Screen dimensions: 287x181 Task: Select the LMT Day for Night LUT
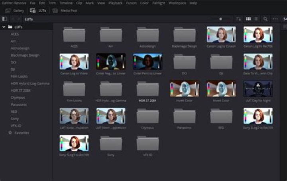pos(258,89)
